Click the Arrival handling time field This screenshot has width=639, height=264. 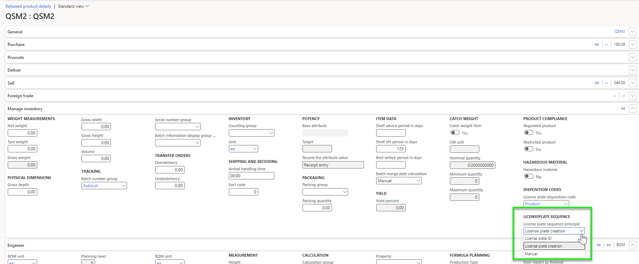point(252,176)
